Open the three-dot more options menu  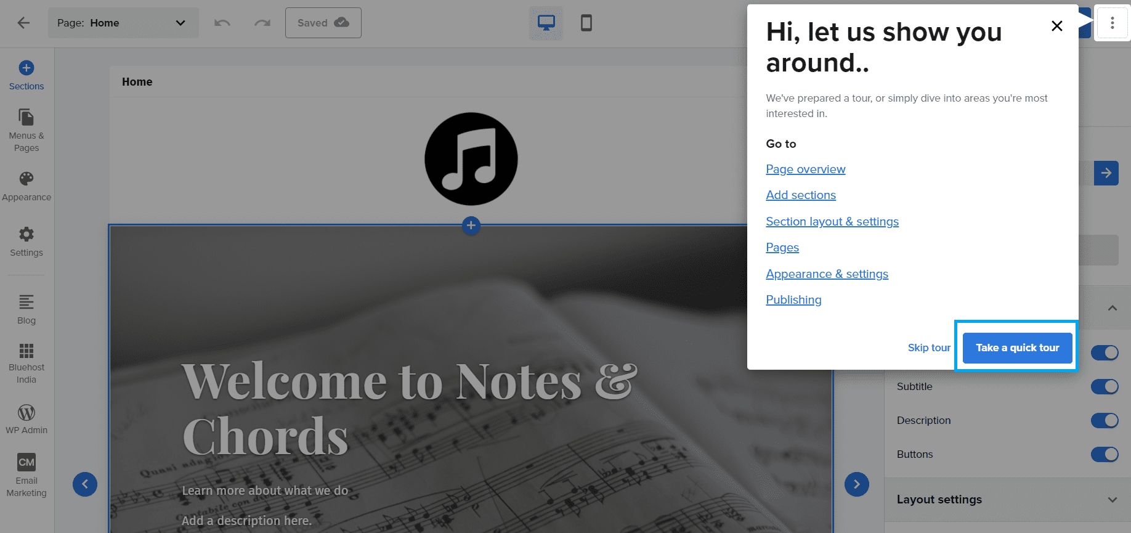pos(1112,23)
